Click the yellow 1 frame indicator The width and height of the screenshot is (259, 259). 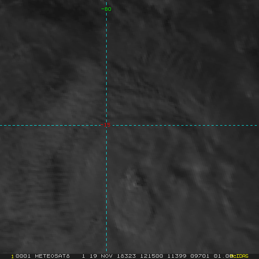13,256
